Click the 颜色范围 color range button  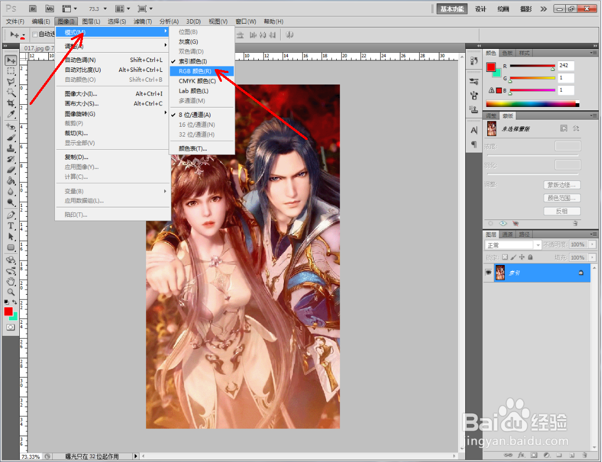(562, 198)
